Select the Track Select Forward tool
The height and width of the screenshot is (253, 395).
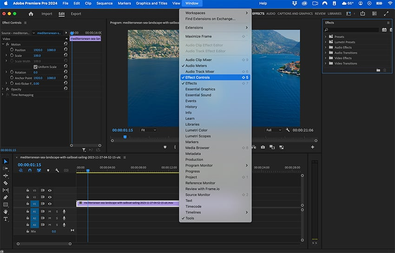(x=6, y=169)
